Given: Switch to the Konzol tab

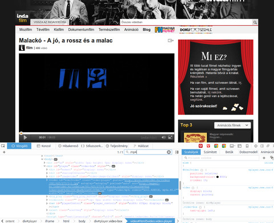Looking at the screenshot, I should point(44,146).
